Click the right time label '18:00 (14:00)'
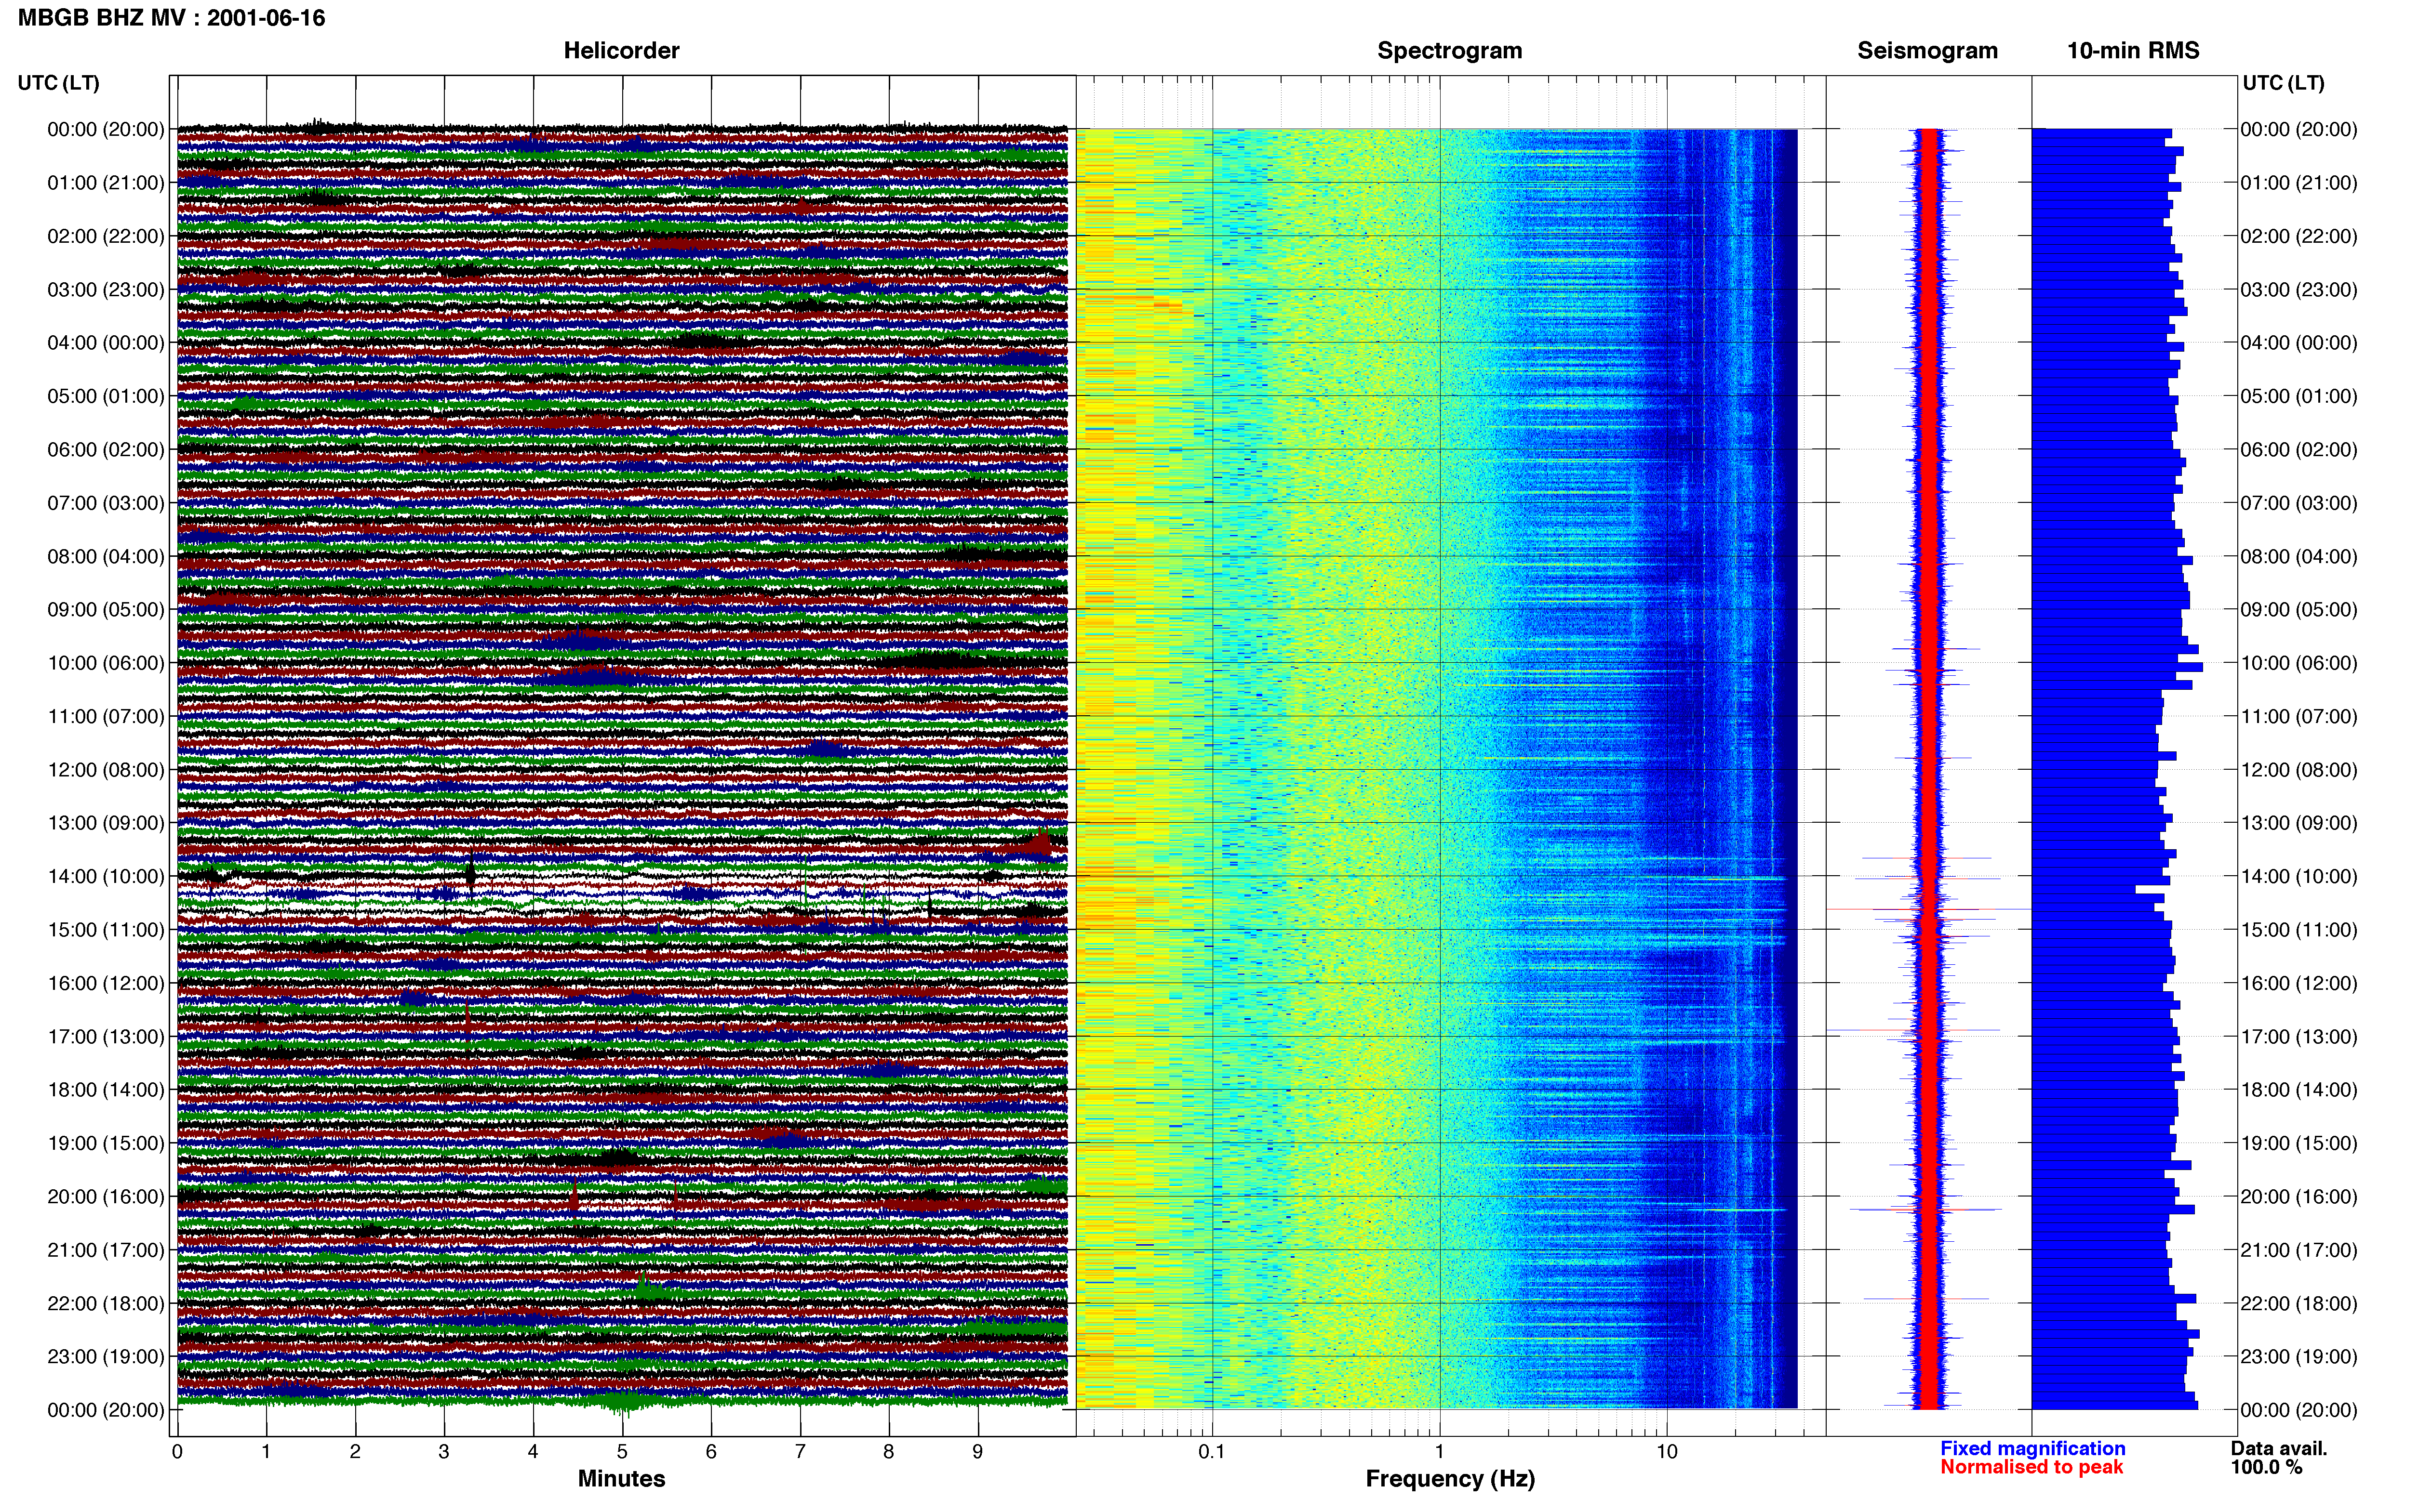 (2299, 1089)
